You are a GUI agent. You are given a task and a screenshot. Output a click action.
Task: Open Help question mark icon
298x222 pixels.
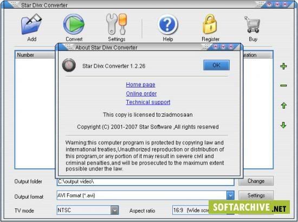[x=168, y=24]
